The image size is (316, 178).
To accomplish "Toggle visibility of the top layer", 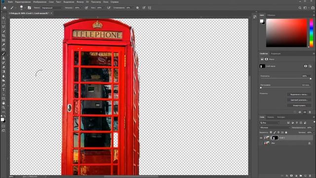I will pos(261,138).
